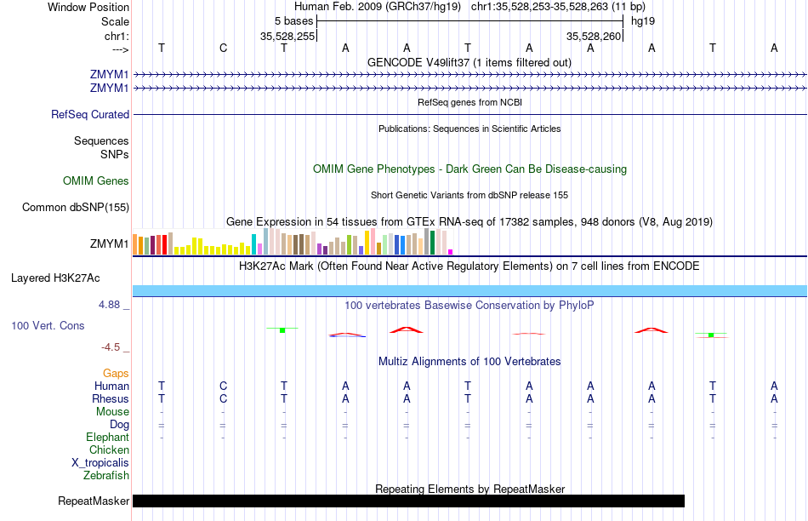
Task: Select the Chicken species label
Action: (109, 449)
